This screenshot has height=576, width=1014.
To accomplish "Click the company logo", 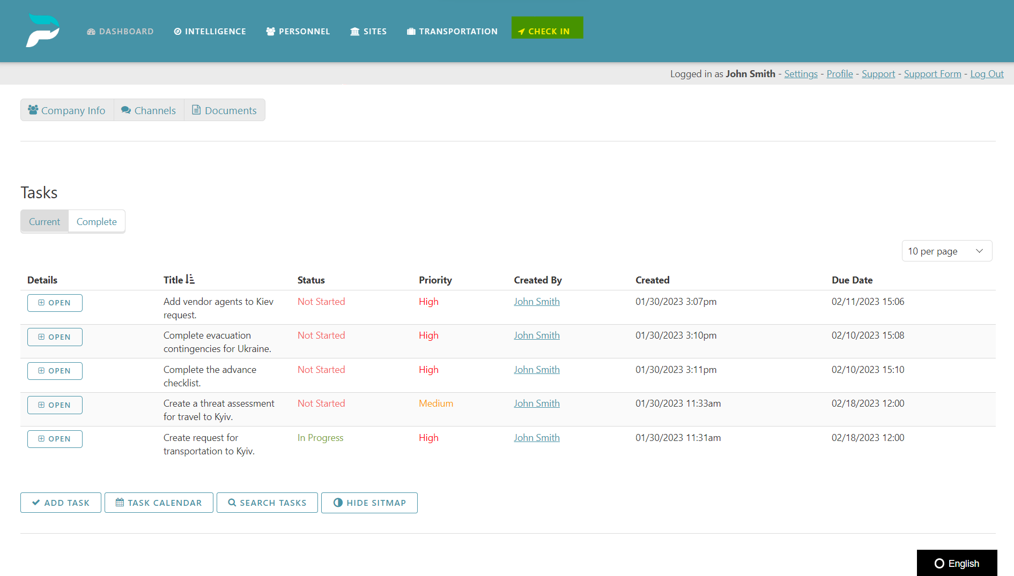I will [43, 30].
